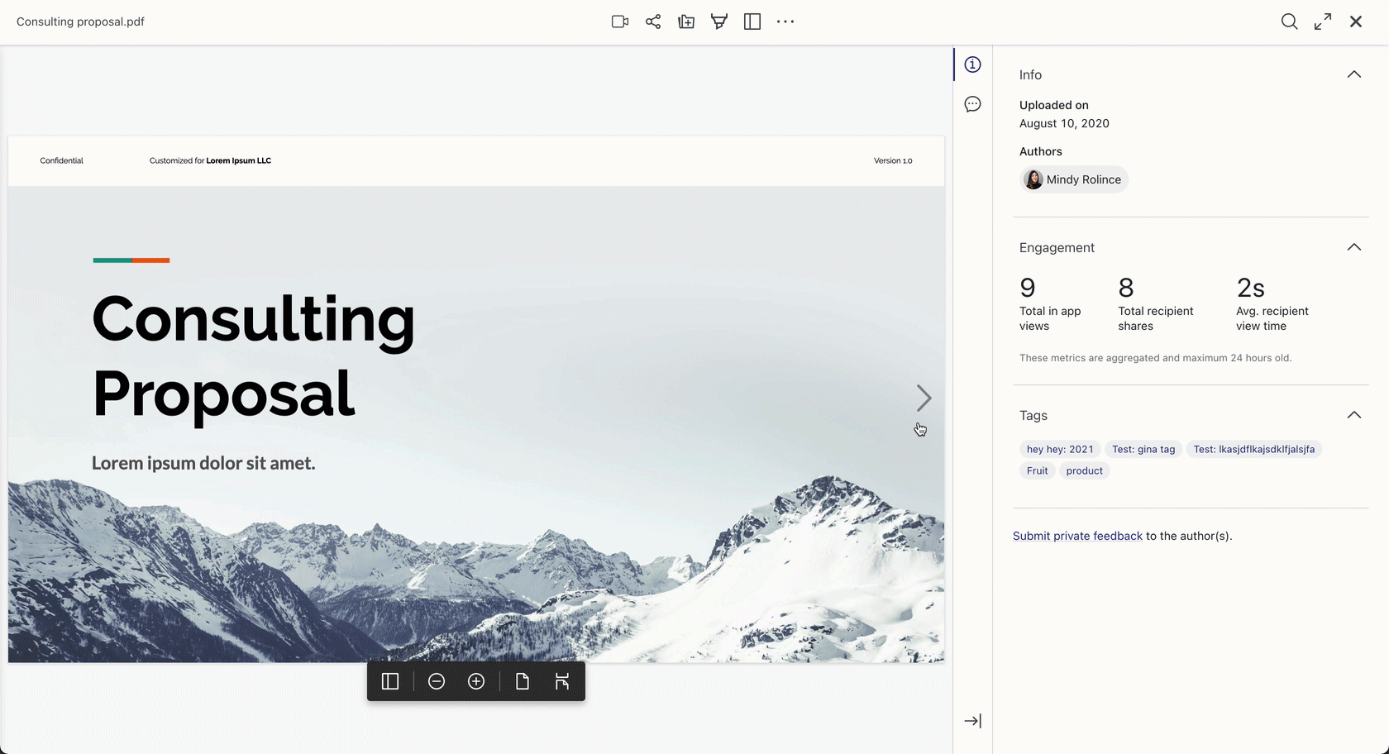Click the single page view icon
The height and width of the screenshot is (754, 1389).
[x=523, y=681]
